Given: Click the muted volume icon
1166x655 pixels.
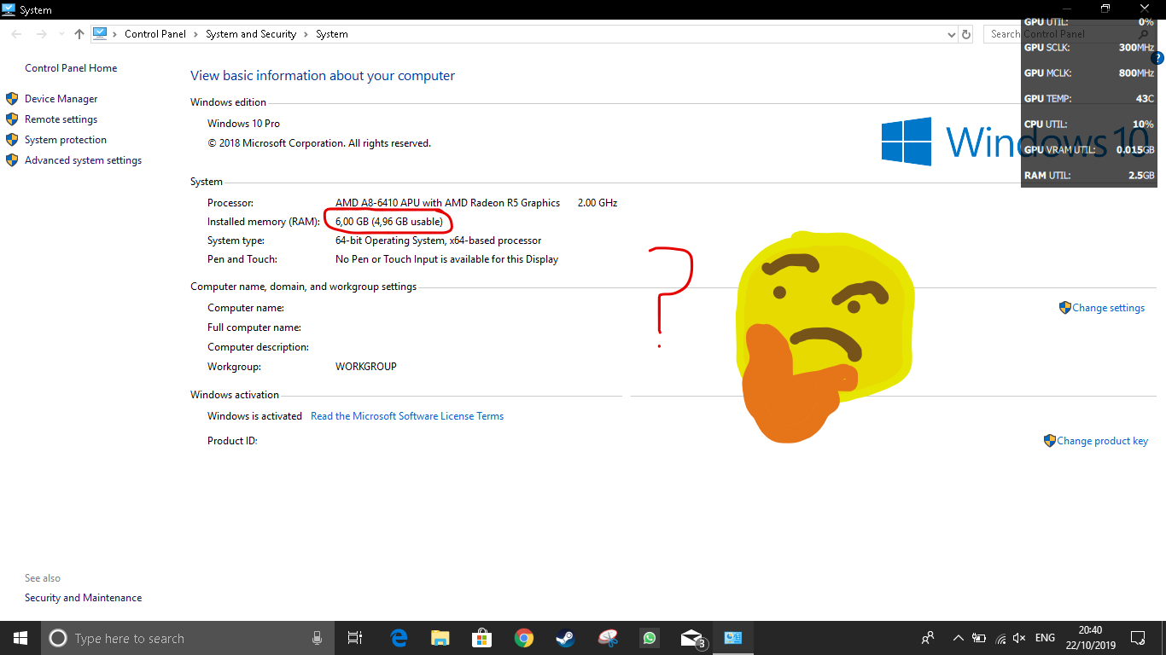Looking at the screenshot, I should [1019, 638].
